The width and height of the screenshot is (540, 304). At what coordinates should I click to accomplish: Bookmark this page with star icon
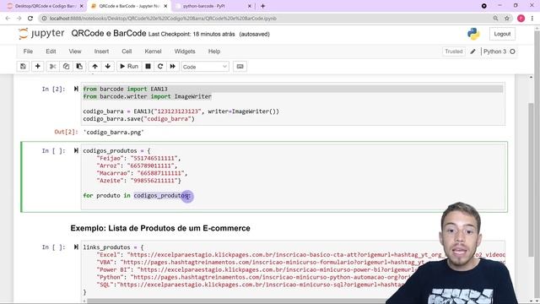pyautogui.click(x=506, y=19)
